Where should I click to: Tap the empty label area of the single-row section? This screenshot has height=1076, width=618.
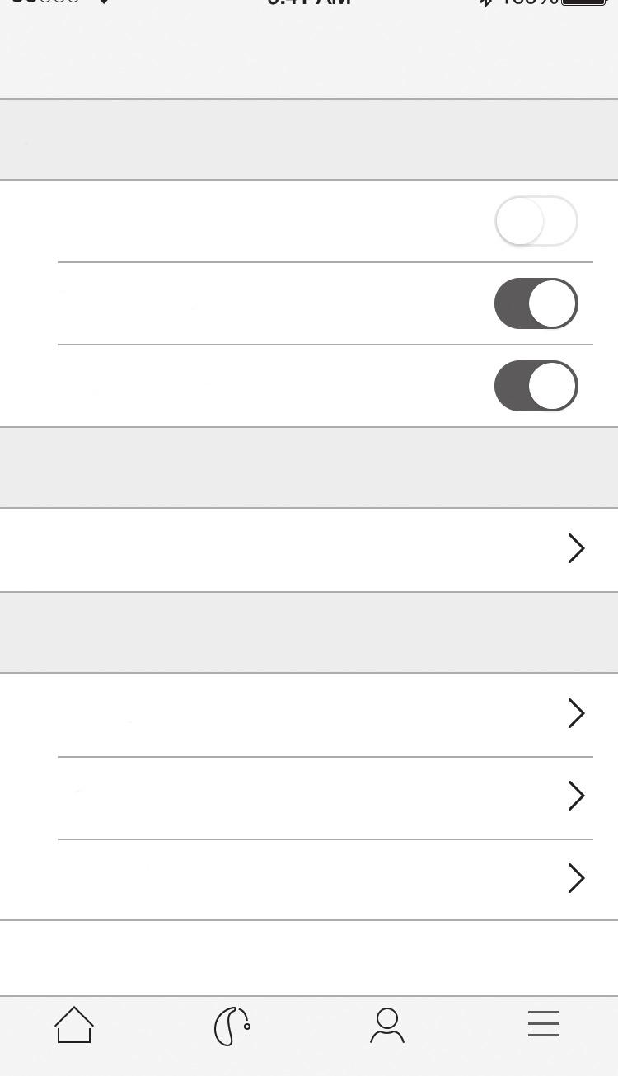click(280, 549)
